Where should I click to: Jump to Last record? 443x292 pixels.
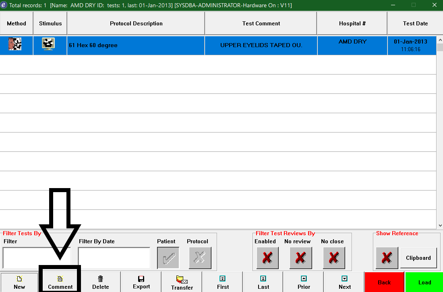point(263,282)
